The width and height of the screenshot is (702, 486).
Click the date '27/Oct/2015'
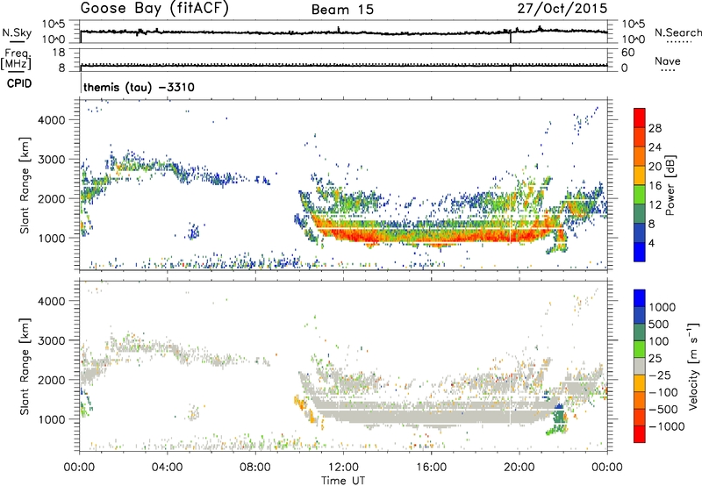562,9
